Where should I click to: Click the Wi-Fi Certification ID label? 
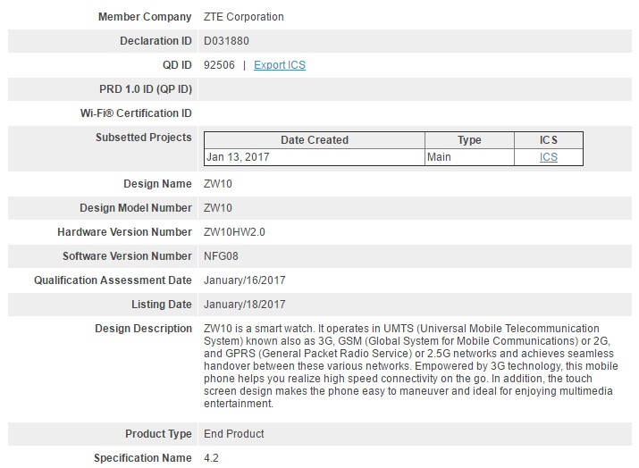point(136,113)
